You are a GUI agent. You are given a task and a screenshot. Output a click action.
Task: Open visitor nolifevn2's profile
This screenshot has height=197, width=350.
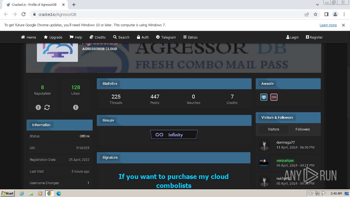pyautogui.click(x=284, y=179)
